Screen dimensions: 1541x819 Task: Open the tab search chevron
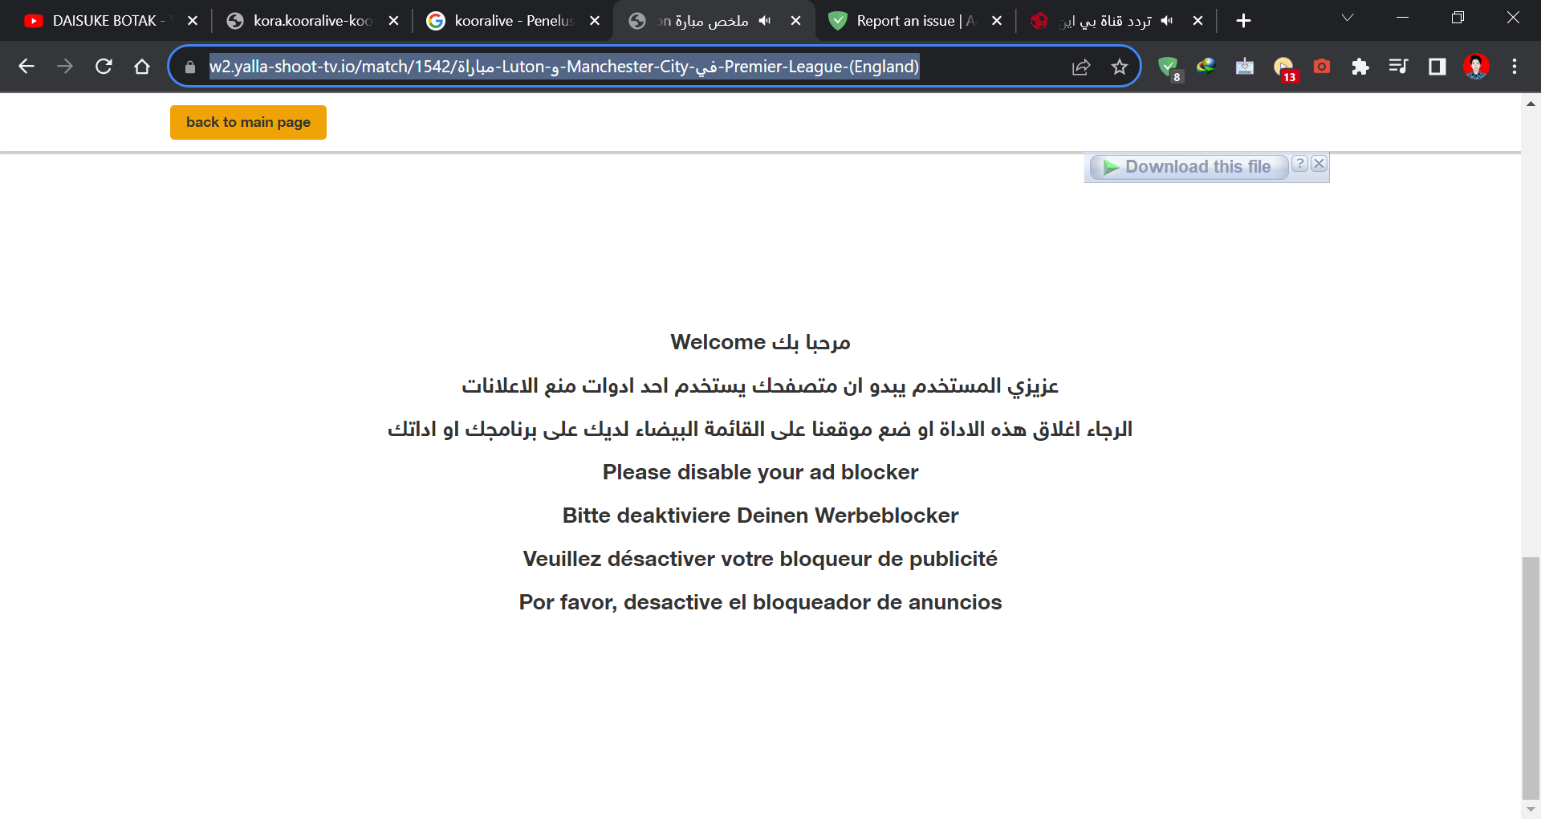[1347, 18]
